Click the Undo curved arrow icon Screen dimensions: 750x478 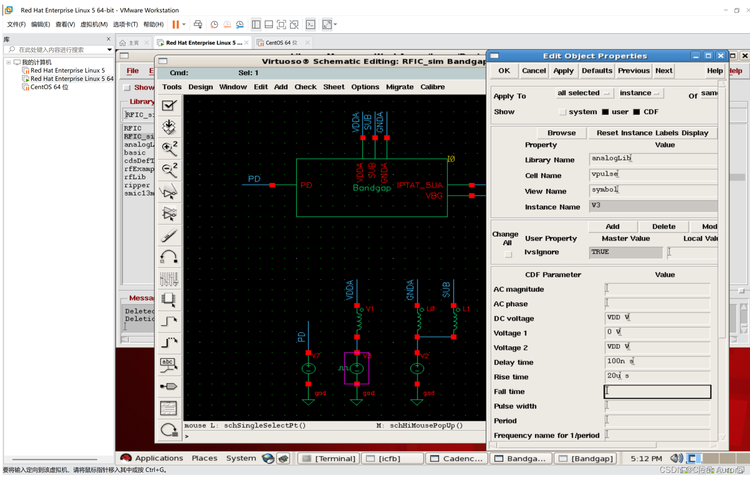point(169,256)
